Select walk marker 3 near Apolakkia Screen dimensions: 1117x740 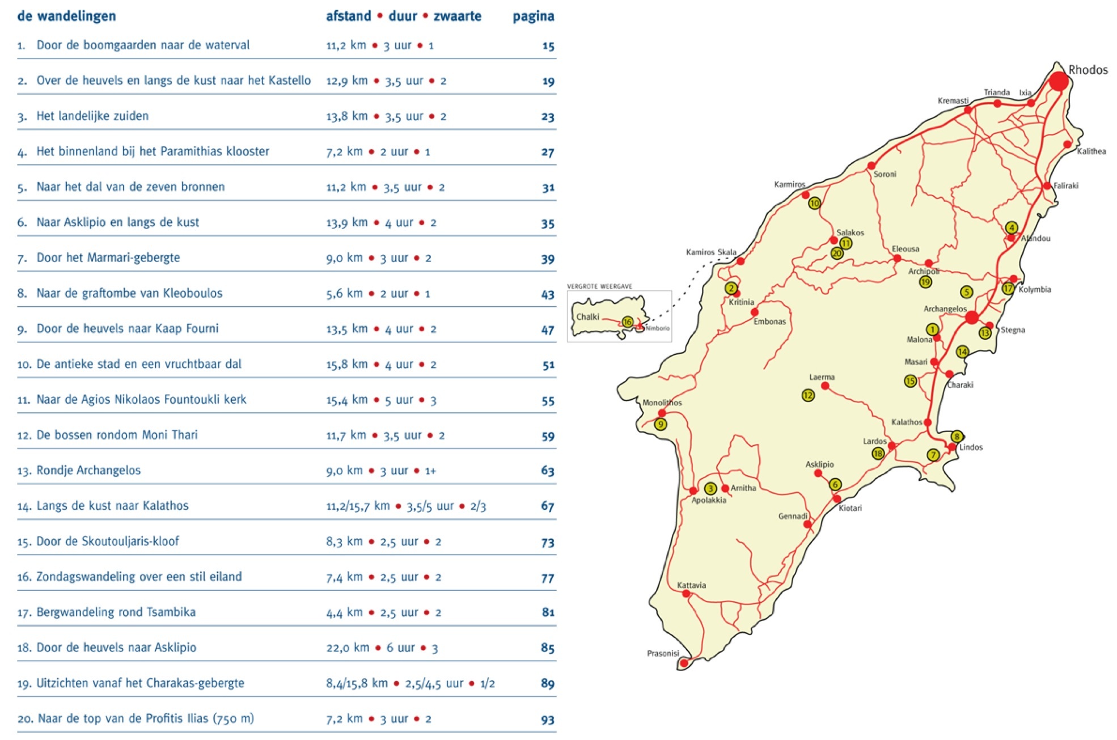click(x=710, y=488)
